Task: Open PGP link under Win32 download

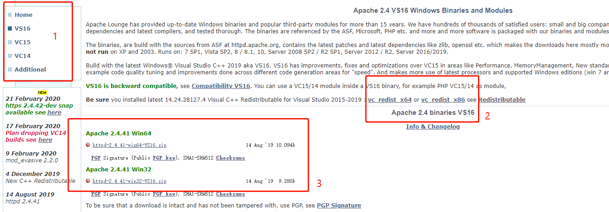Action: pos(96,194)
